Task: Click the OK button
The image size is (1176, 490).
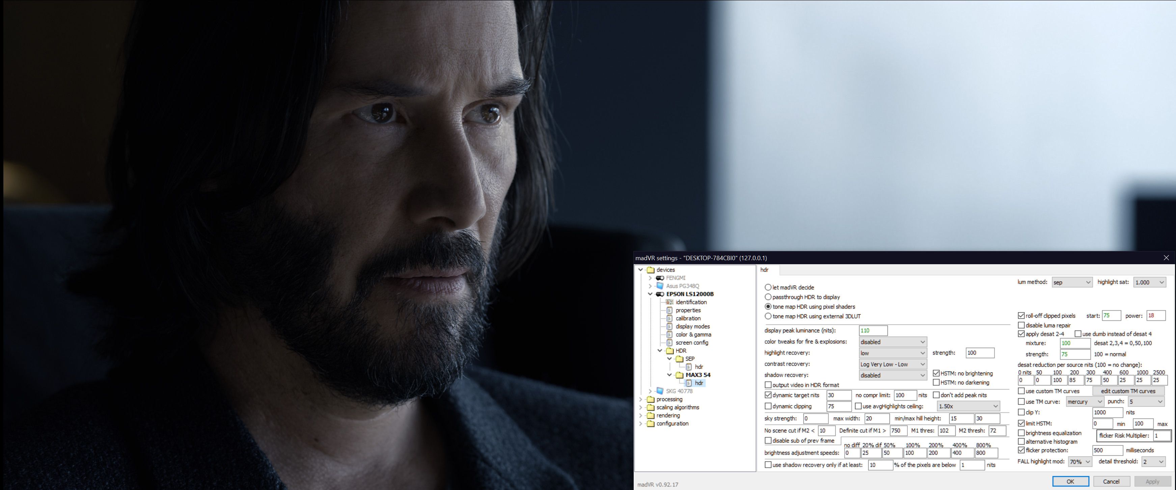Action: [1070, 481]
